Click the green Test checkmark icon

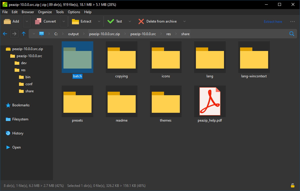(111, 21)
